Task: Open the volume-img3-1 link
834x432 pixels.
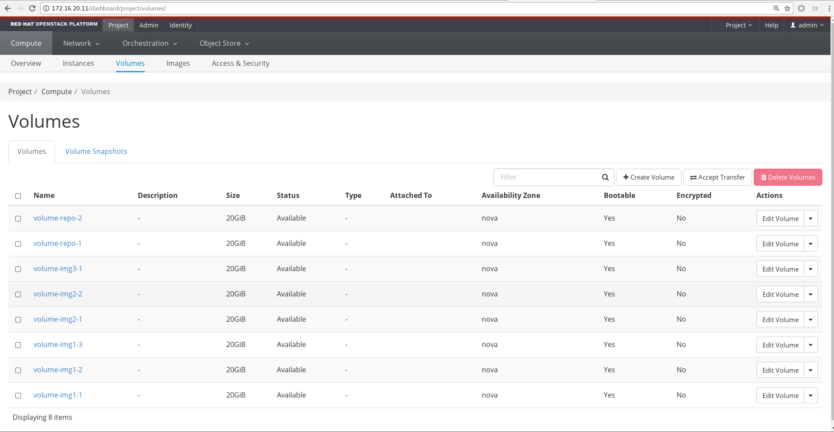Action: coord(58,269)
